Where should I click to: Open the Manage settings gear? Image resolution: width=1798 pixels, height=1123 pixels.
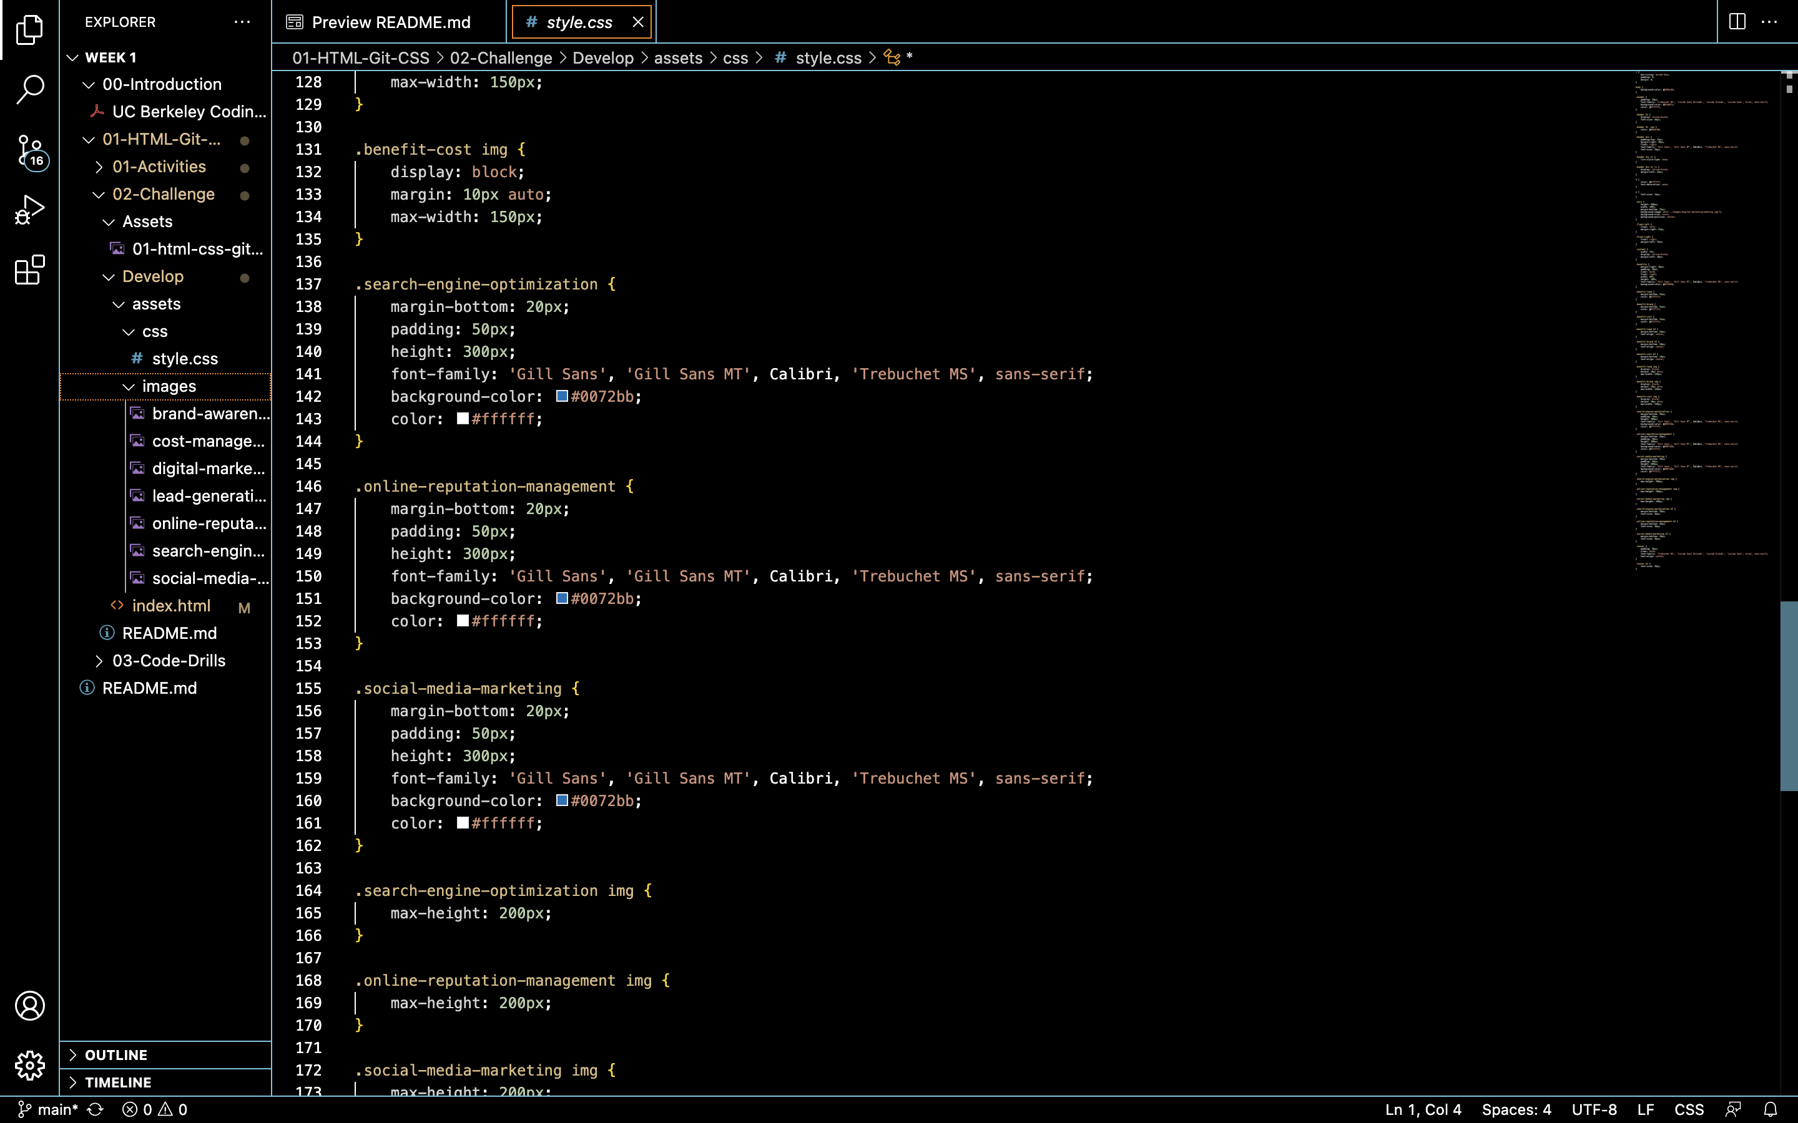tap(30, 1065)
